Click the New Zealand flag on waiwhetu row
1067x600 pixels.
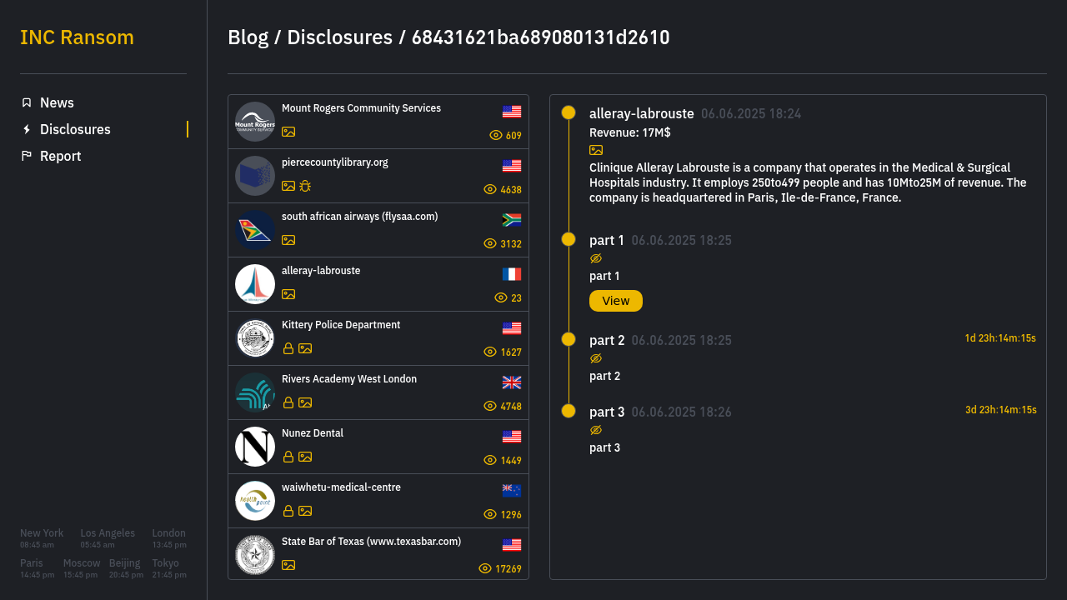click(x=512, y=491)
